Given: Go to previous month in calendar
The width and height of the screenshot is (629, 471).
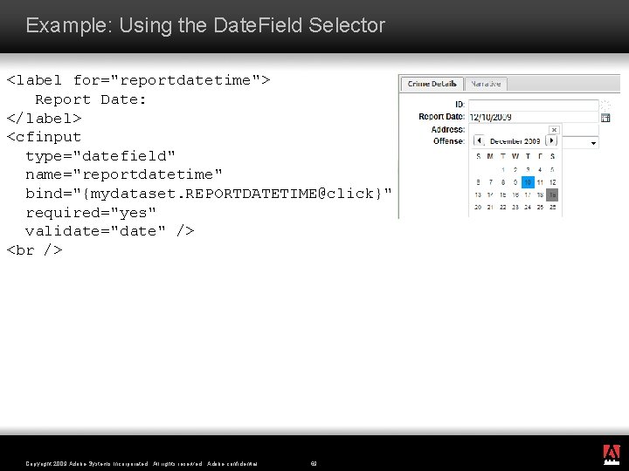Looking at the screenshot, I should (479, 140).
